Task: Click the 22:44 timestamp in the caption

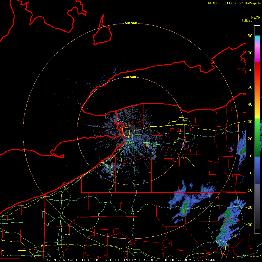Action: coord(209,260)
